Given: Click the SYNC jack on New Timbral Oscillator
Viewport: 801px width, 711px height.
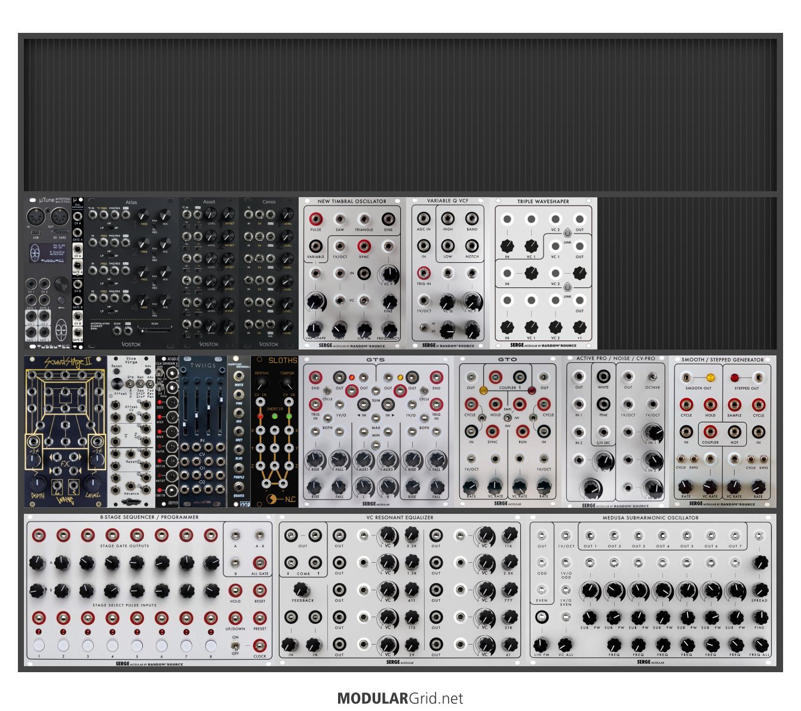Looking at the screenshot, I should tap(364, 246).
